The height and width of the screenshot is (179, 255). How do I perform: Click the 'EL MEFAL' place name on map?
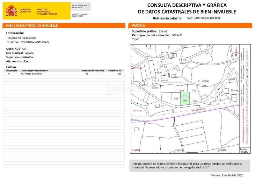[204, 81]
